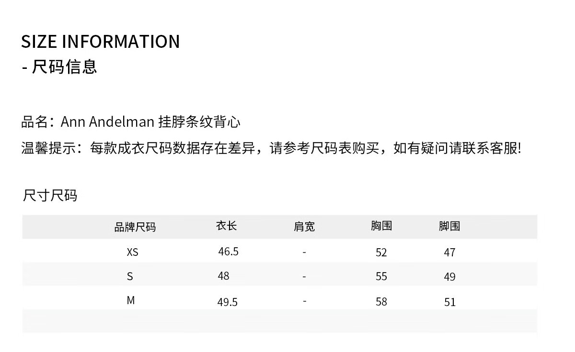
Task: Click the 品牌尺码 column header
Action: [x=135, y=227]
